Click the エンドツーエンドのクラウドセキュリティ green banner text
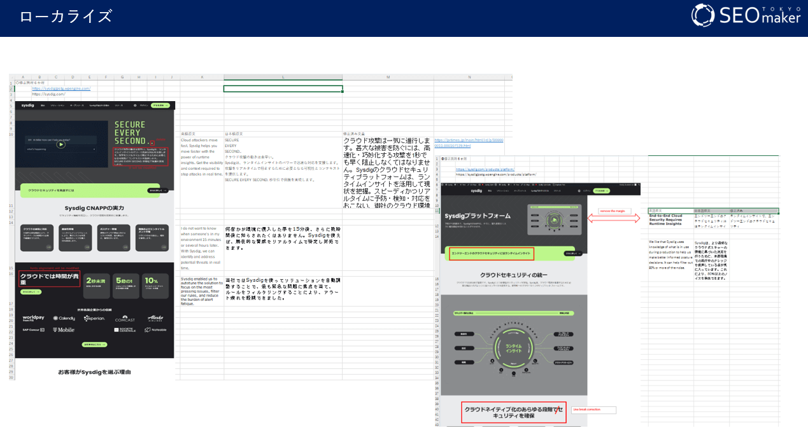 (x=492, y=254)
